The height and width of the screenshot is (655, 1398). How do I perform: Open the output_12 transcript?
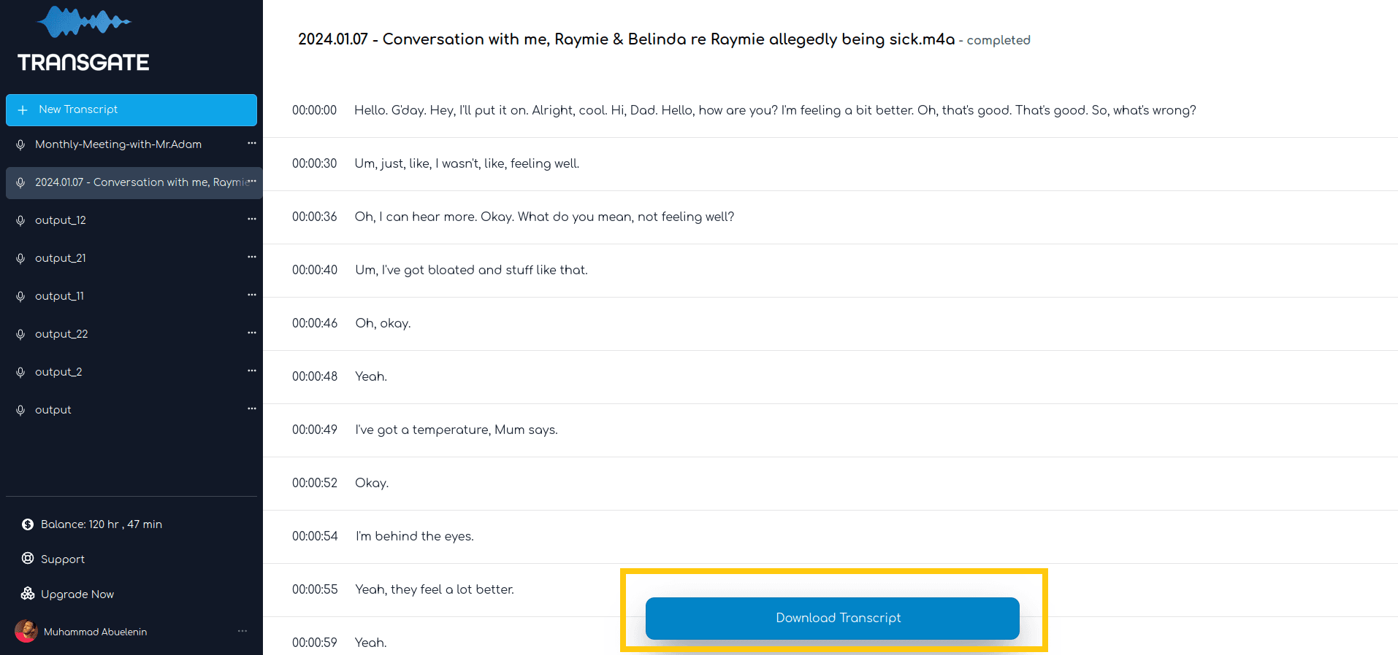pos(61,220)
